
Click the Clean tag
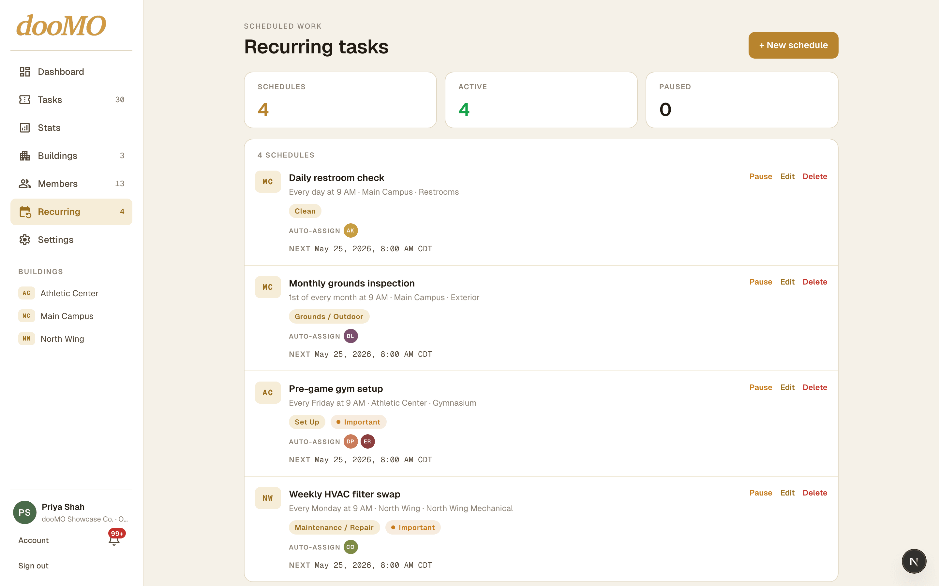click(x=305, y=211)
